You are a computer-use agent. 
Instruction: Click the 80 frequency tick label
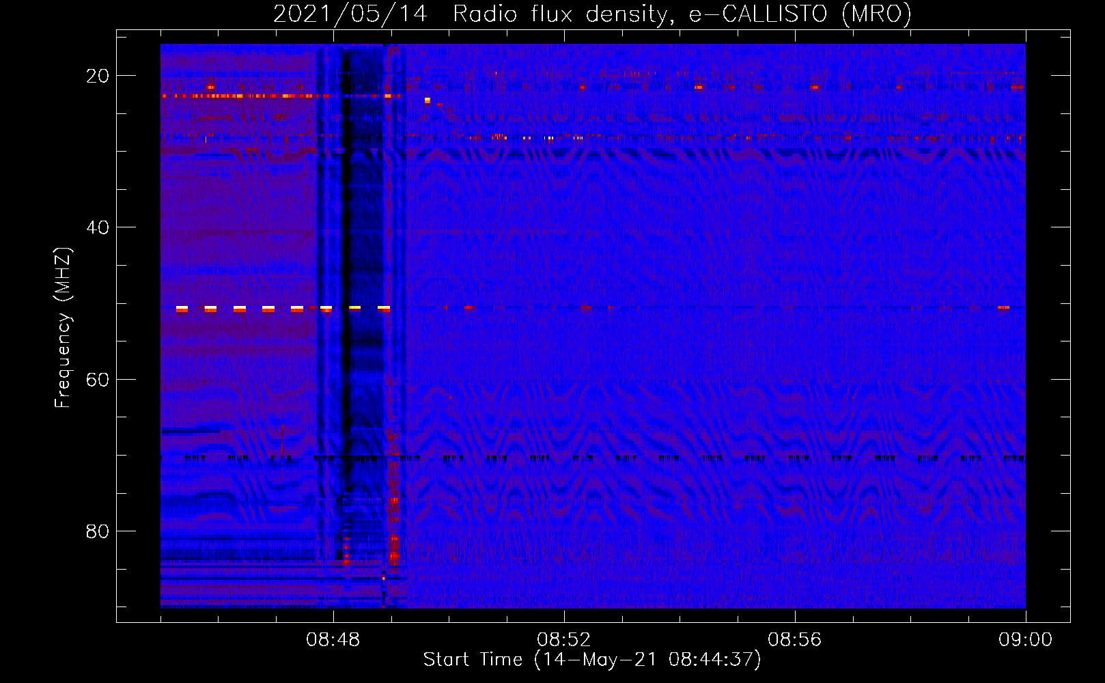[98, 531]
